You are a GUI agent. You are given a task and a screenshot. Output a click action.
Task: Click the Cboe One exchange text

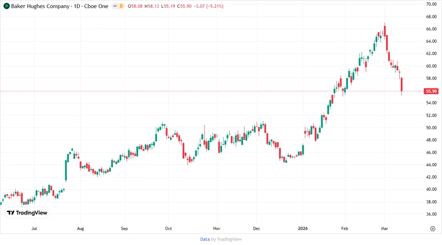coord(96,6)
